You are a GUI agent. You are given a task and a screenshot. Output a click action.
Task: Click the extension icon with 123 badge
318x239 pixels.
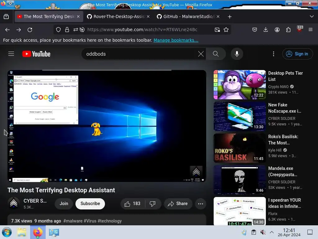300,29
